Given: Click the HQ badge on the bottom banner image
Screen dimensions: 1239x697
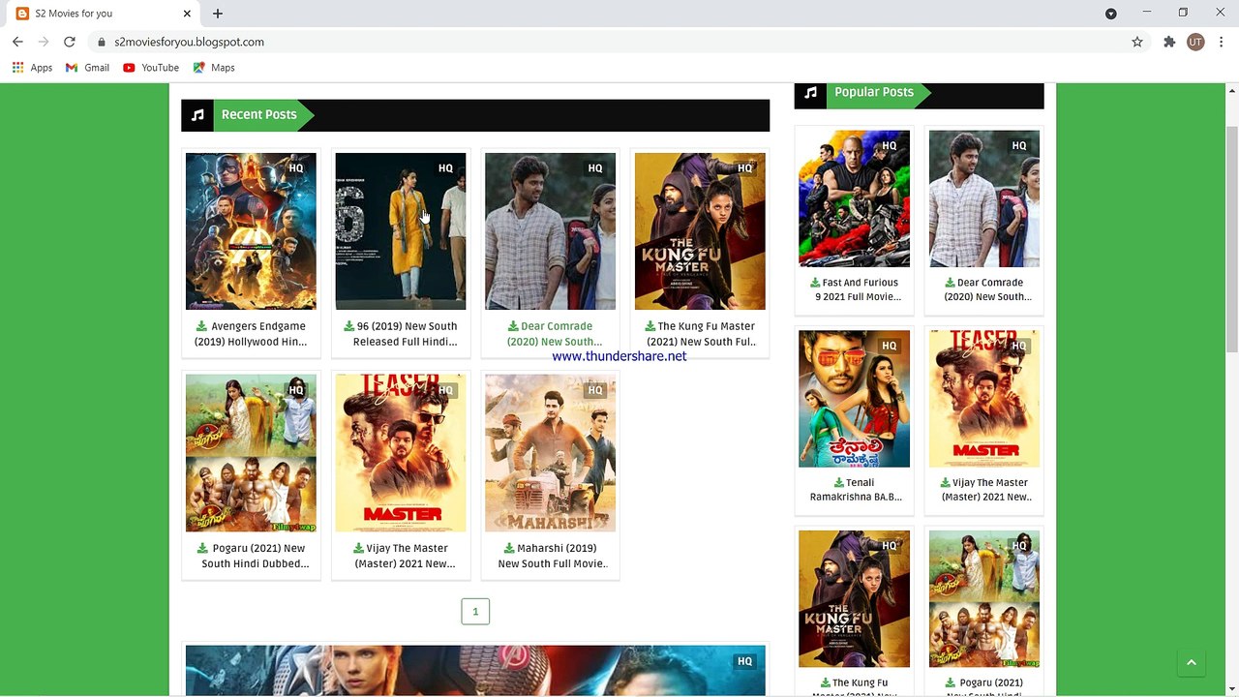Looking at the screenshot, I should 744,662.
